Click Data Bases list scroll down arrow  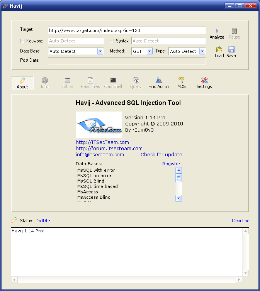(178, 198)
